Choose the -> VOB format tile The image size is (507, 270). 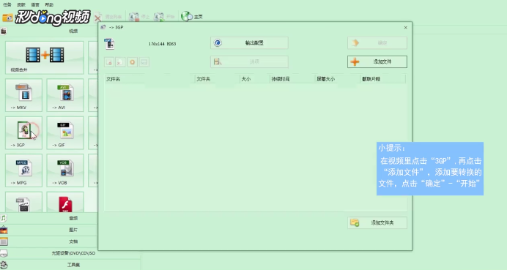[65, 170]
